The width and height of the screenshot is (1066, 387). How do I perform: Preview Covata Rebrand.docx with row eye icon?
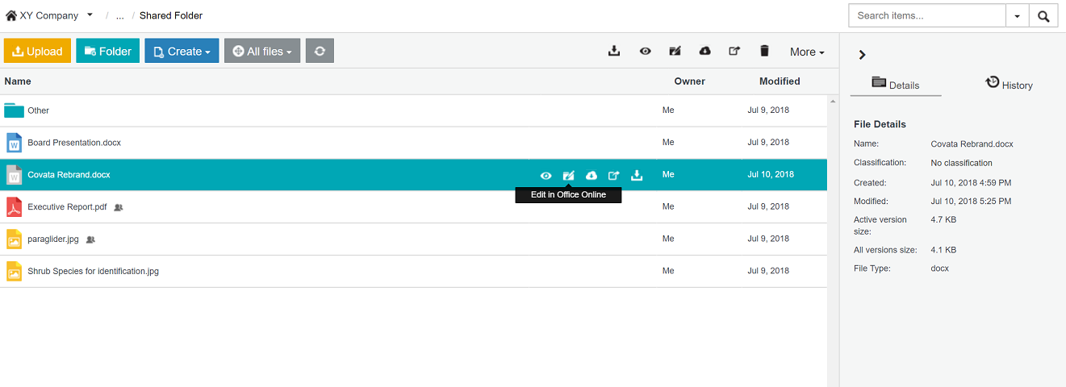tap(546, 175)
